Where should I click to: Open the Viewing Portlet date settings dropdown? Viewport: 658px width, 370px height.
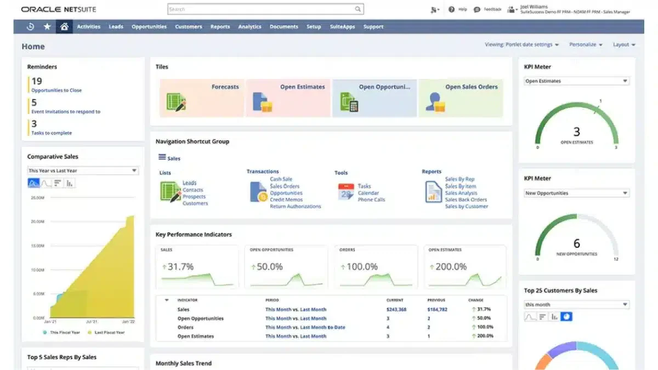coord(522,44)
